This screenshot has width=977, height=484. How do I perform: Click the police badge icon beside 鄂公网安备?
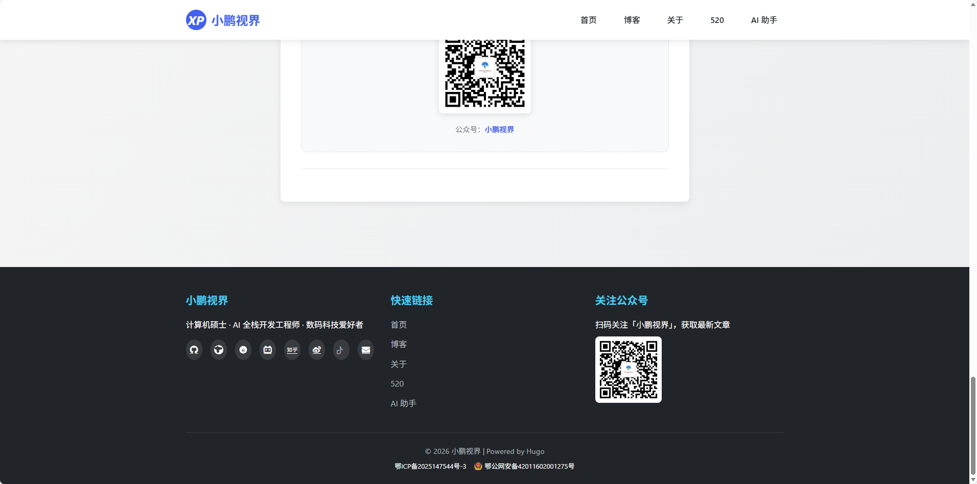point(478,466)
